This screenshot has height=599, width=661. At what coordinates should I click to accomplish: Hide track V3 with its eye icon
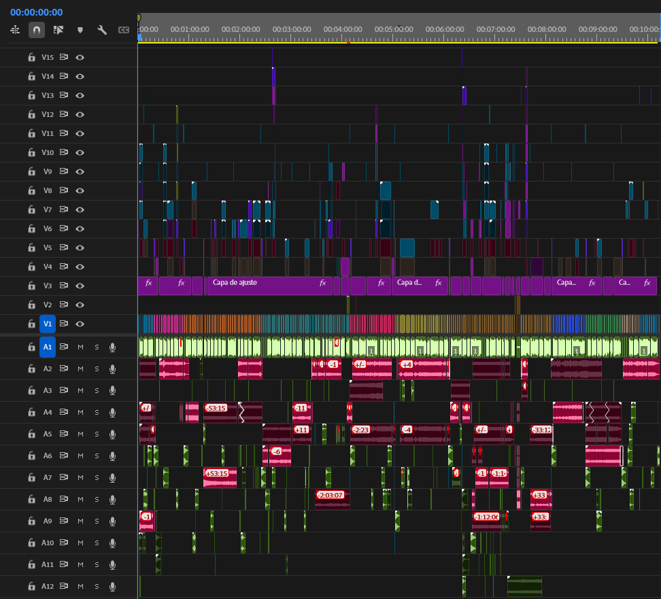coord(80,286)
